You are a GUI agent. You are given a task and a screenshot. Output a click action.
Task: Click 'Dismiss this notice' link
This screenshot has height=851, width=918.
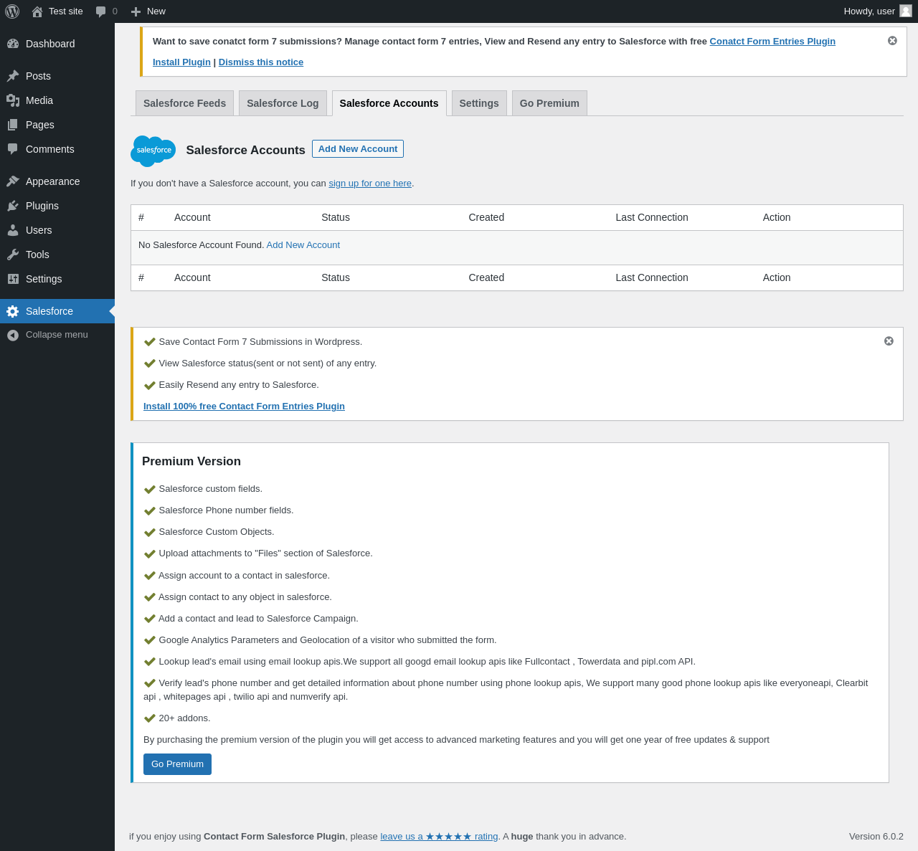click(x=261, y=62)
